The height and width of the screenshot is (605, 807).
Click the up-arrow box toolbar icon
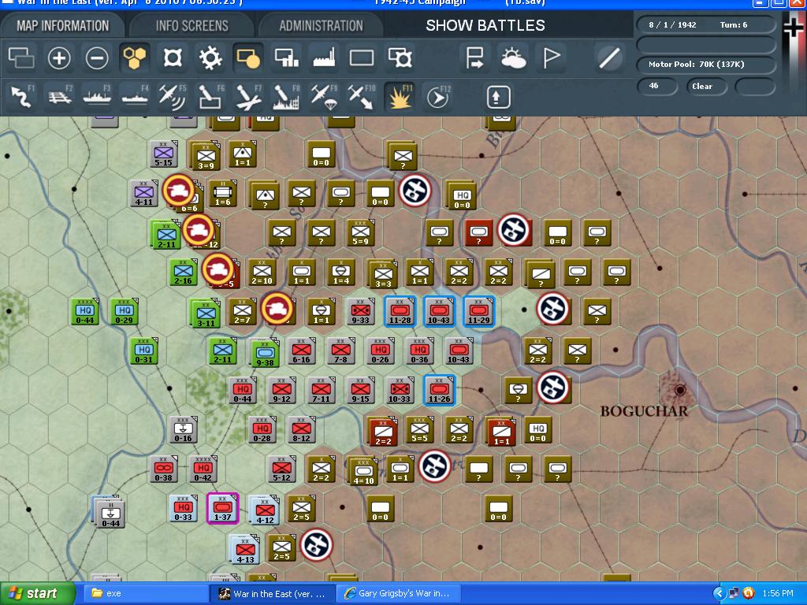[498, 97]
